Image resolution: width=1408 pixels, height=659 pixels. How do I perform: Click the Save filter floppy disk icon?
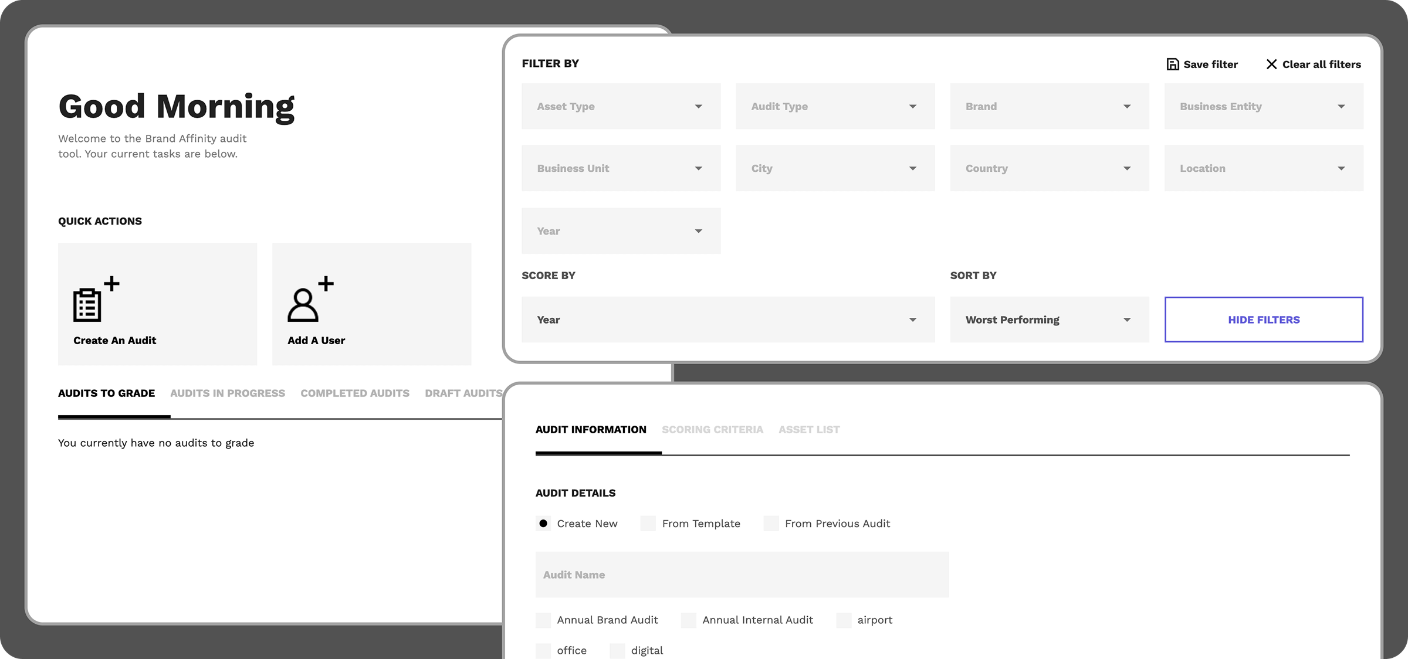click(x=1172, y=64)
